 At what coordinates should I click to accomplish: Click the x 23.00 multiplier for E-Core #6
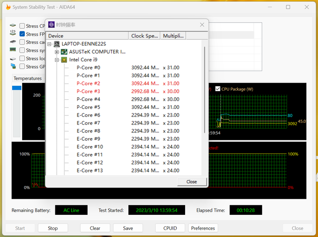click(x=171, y=115)
